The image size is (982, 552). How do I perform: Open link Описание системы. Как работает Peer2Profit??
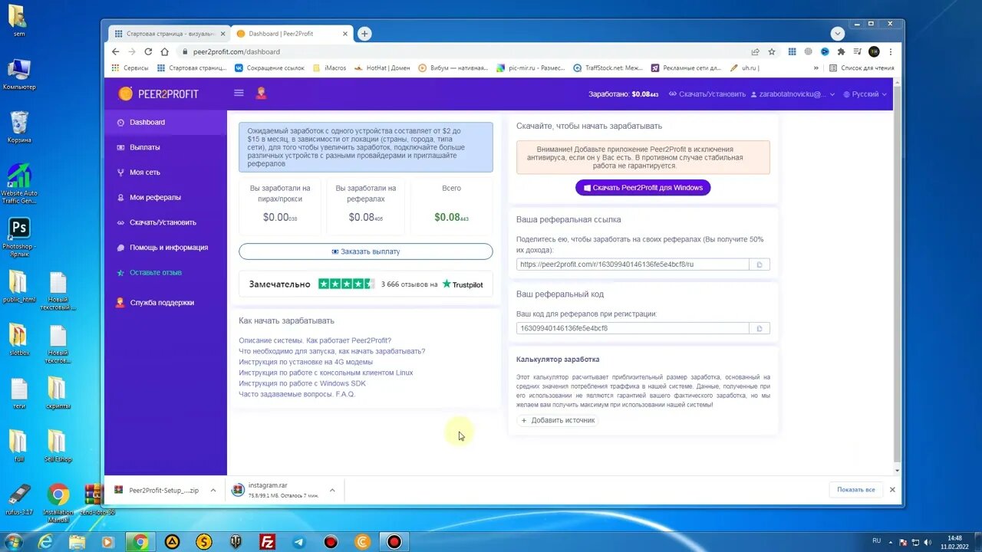click(315, 340)
